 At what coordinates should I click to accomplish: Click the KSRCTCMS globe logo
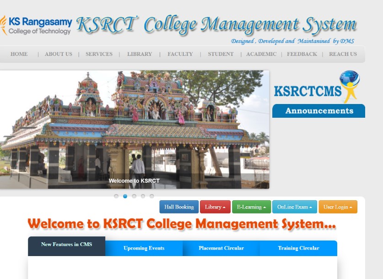point(317,87)
